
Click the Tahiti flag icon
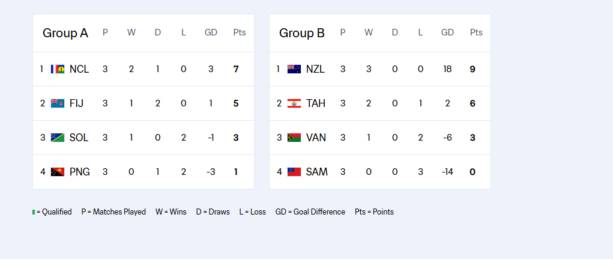tap(294, 103)
